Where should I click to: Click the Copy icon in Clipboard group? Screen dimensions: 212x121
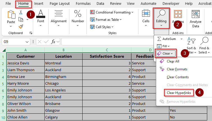coord(21,19)
